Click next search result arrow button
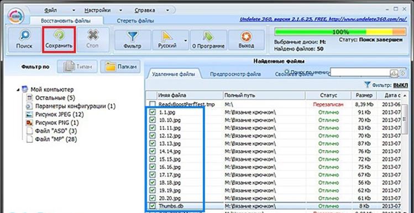This screenshot has height=213, width=414. click(403, 73)
